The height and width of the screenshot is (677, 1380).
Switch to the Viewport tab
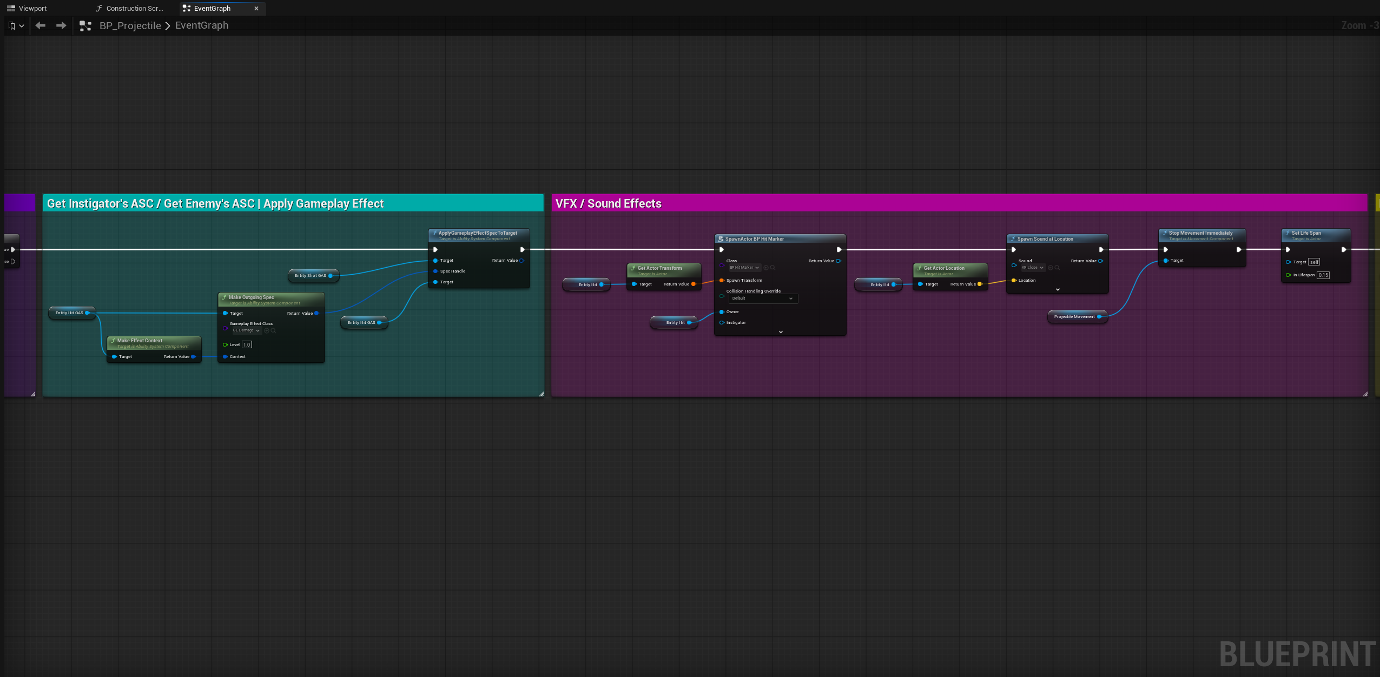pos(27,8)
